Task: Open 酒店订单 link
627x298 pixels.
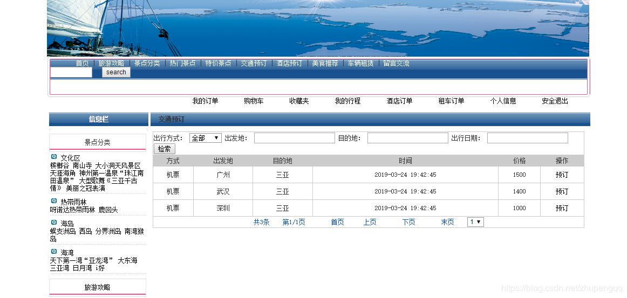Action: click(399, 101)
